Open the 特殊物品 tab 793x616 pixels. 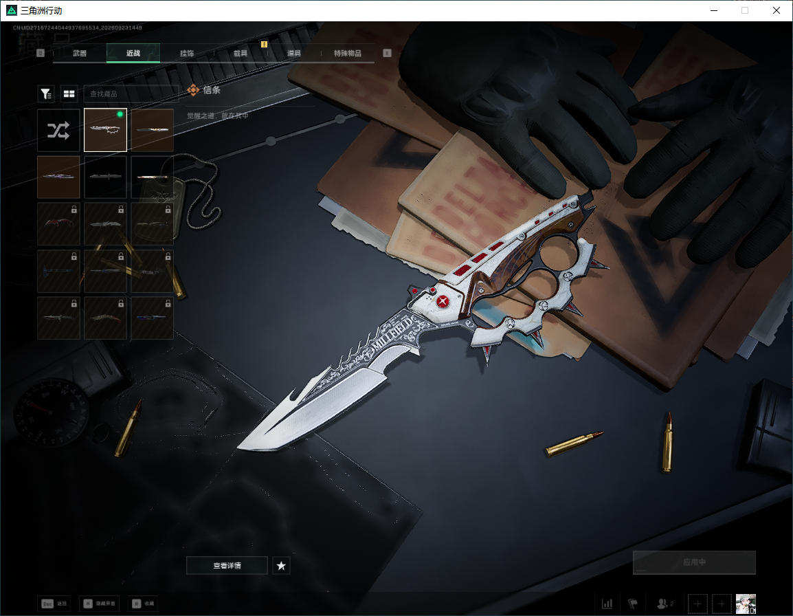(348, 53)
